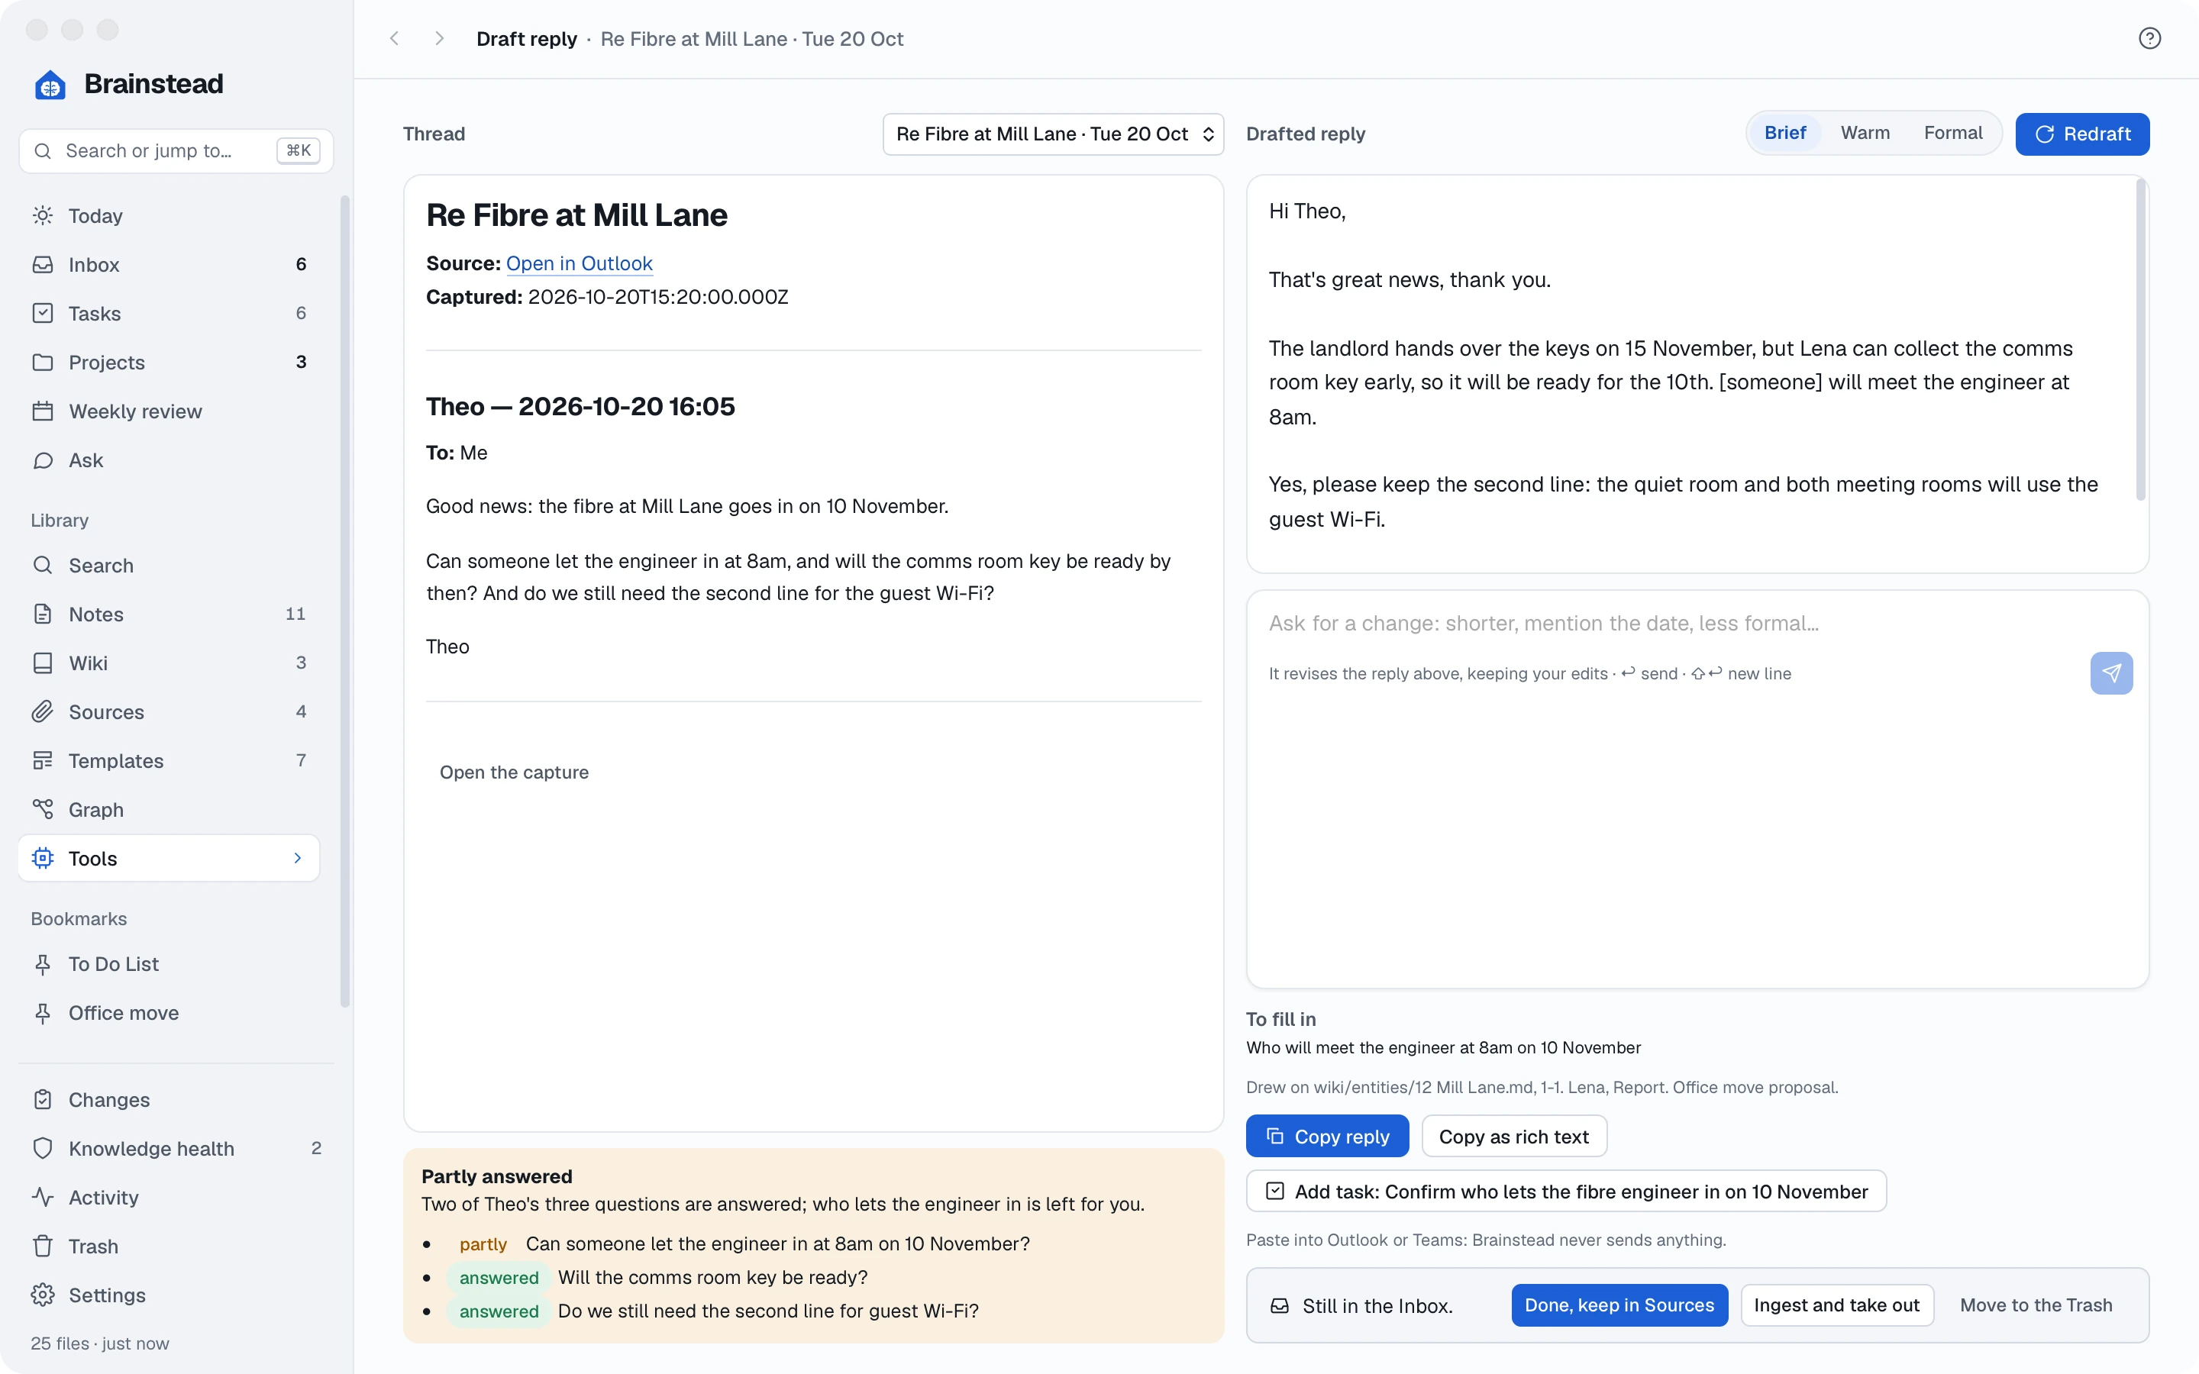Go back with the left arrow
The width and height of the screenshot is (2199, 1374).
[394, 38]
